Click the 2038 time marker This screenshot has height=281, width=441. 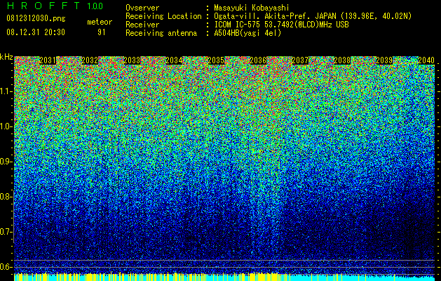click(x=342, y=60)
